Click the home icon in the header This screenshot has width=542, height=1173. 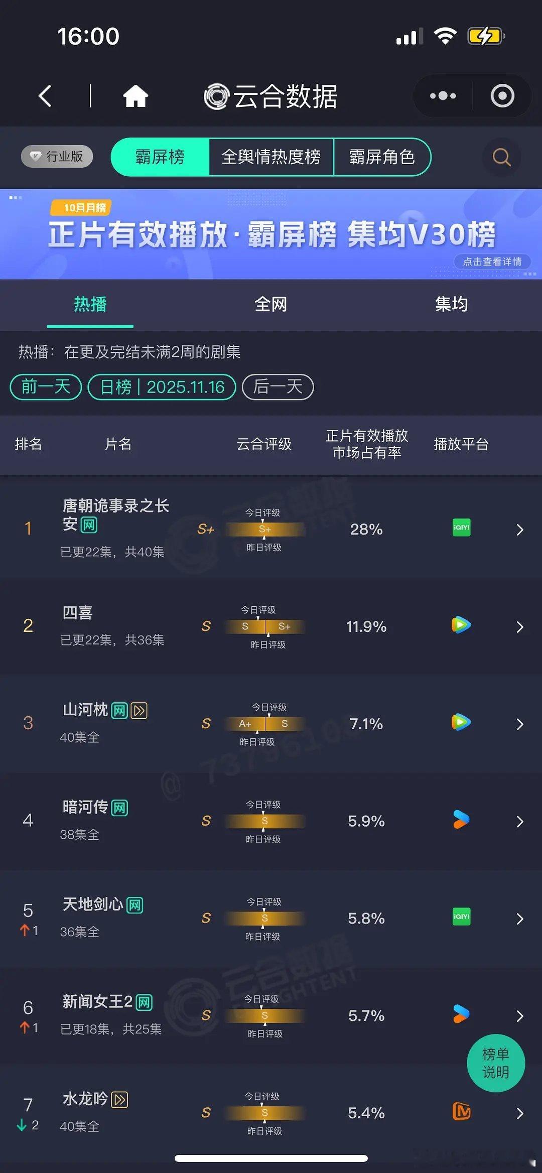coord(137,96)
